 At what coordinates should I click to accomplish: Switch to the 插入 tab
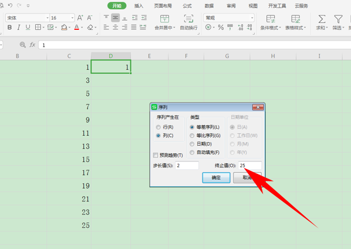coord(139,6)
